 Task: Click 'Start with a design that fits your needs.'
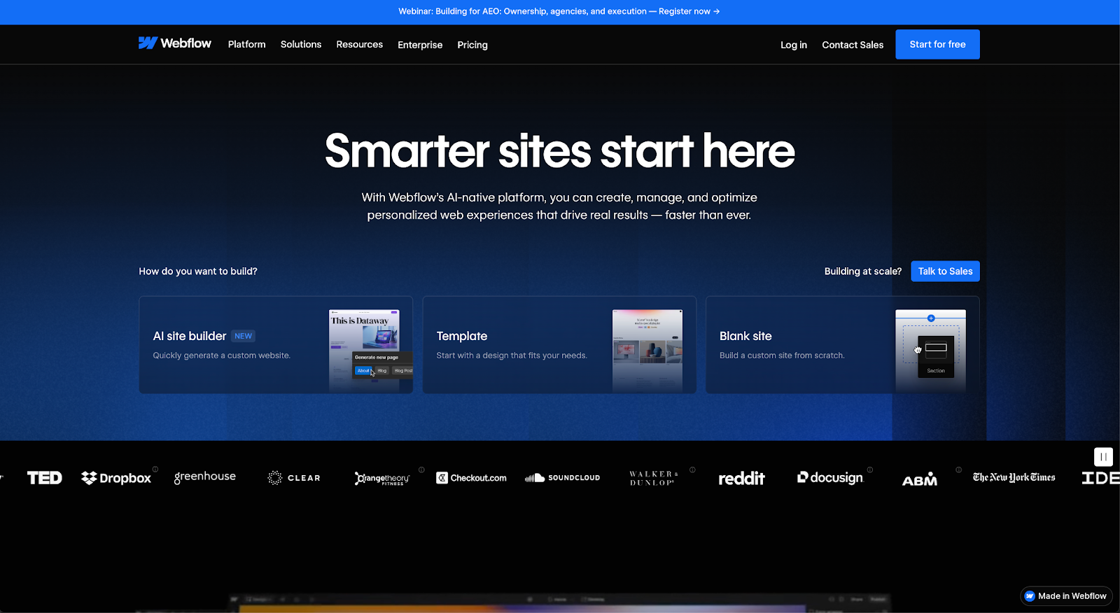pyautogui.click(x=512, y=355)
